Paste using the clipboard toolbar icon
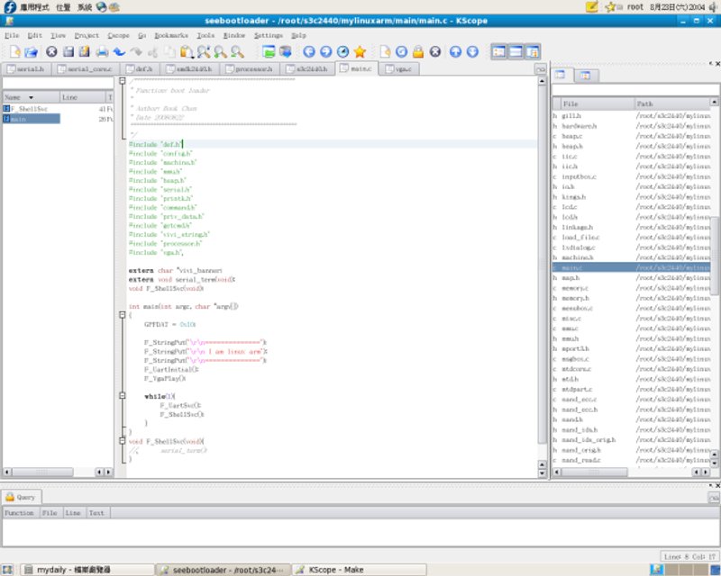The width and height of the screenshot is (721, 576). tap(187, 52)
